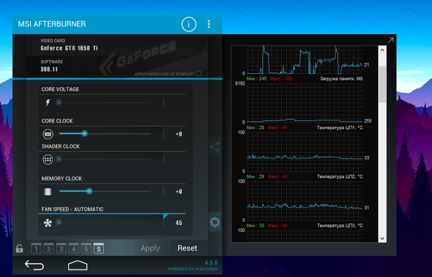The width and height of the screenshot is (432, 277).
Task: Click the fan speed slider handle
Action: point(58,222)
